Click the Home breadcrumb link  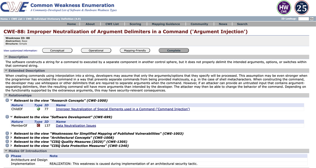(4, 19)
